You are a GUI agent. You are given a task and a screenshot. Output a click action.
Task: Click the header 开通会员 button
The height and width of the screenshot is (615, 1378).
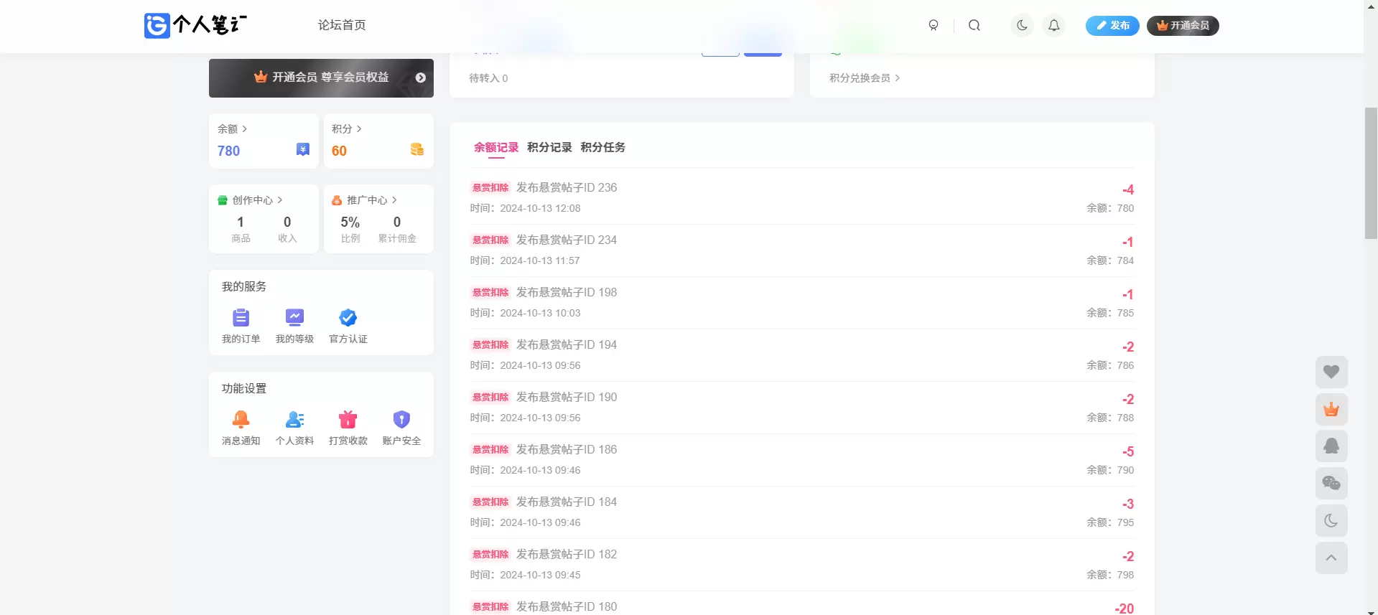[1183, 25]
